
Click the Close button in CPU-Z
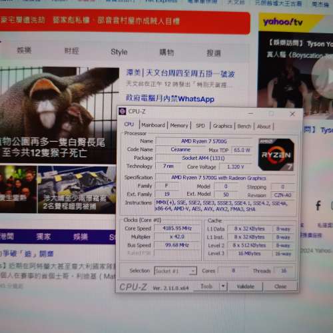tap(280, 286)
